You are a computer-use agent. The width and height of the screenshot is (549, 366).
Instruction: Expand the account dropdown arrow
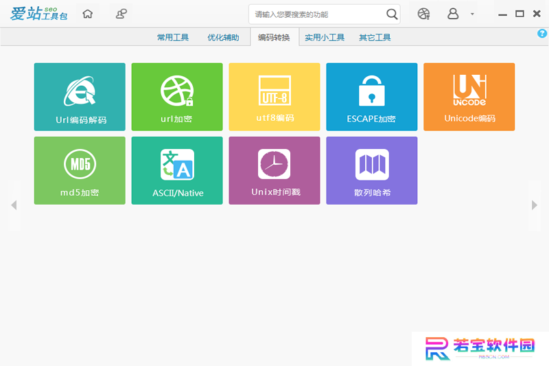472,14
